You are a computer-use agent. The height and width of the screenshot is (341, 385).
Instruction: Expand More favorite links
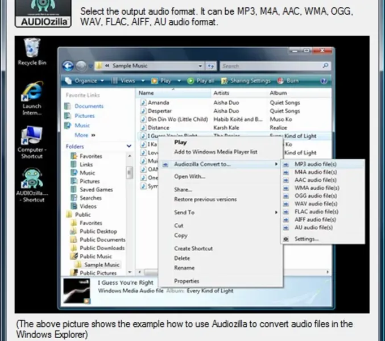(85, 135)
